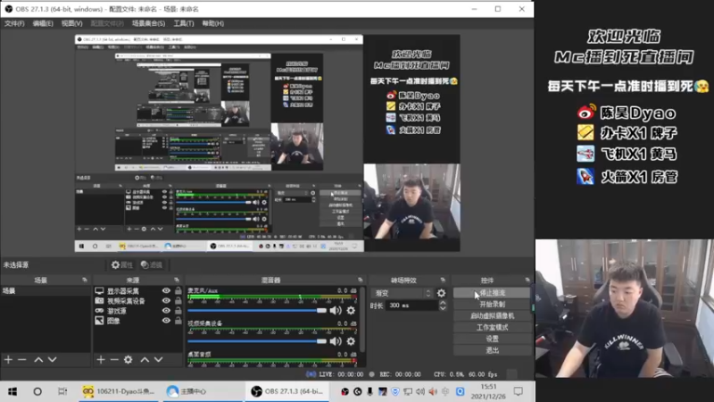Toggle lock on 显示器采集 source
Viewport: 714px width, 402px height.
[x=178, y=291]
